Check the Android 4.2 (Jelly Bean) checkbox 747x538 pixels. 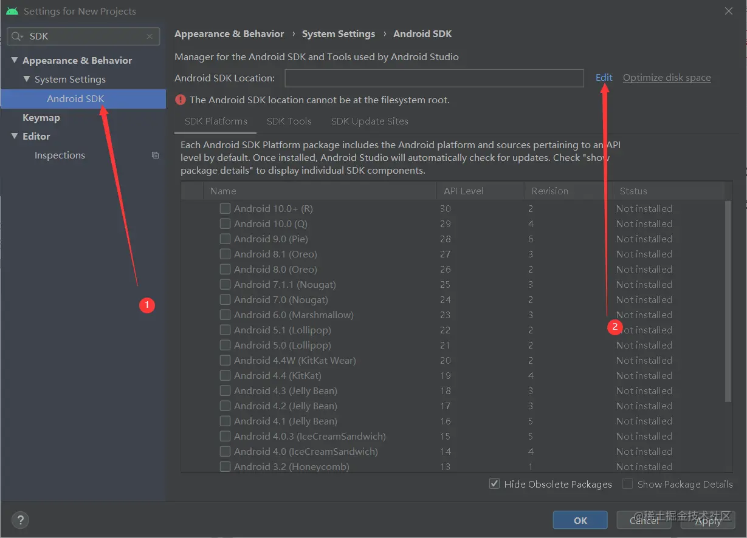click(225, 406)
